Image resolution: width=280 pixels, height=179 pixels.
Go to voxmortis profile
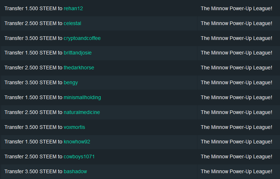(74, 127)
